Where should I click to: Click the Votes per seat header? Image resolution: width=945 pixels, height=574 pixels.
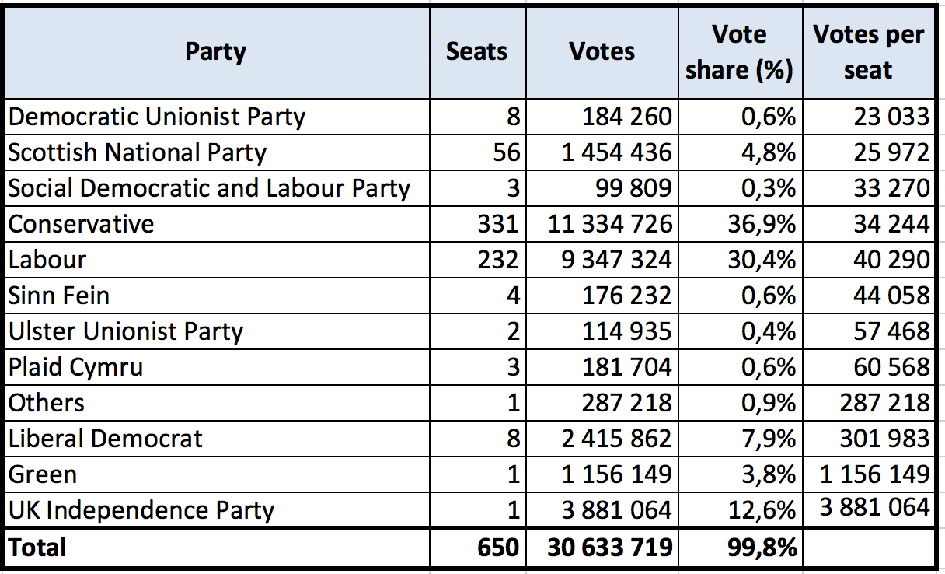click(868, 52)
